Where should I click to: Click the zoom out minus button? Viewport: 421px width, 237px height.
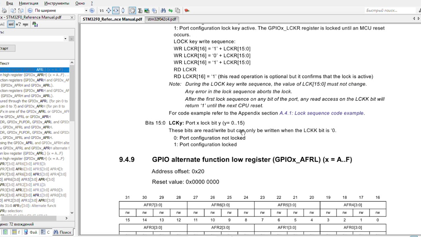(x=30, y=11)
